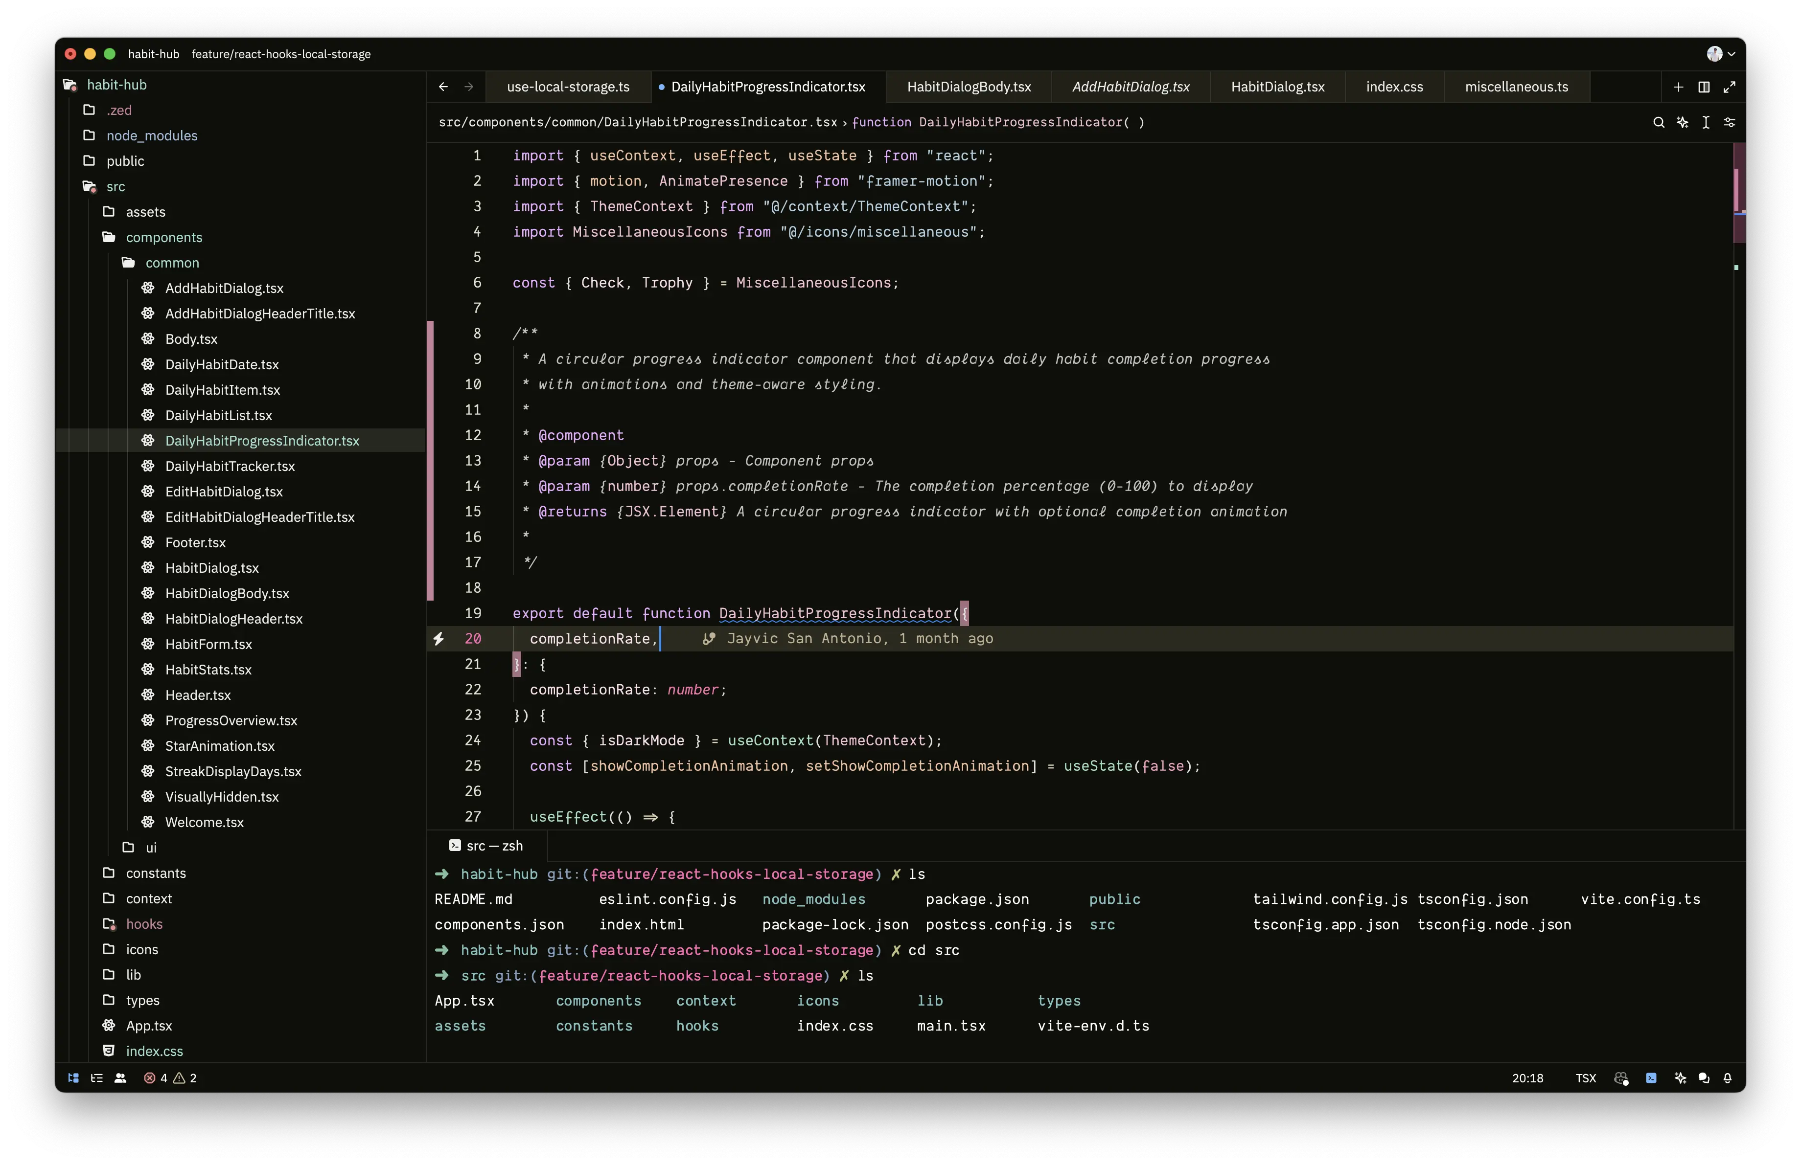Open buffer search with the magnifier icon

[x=1658, y=122]
